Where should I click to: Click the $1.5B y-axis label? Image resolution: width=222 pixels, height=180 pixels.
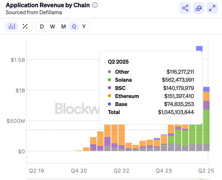[x=18, y=60]
